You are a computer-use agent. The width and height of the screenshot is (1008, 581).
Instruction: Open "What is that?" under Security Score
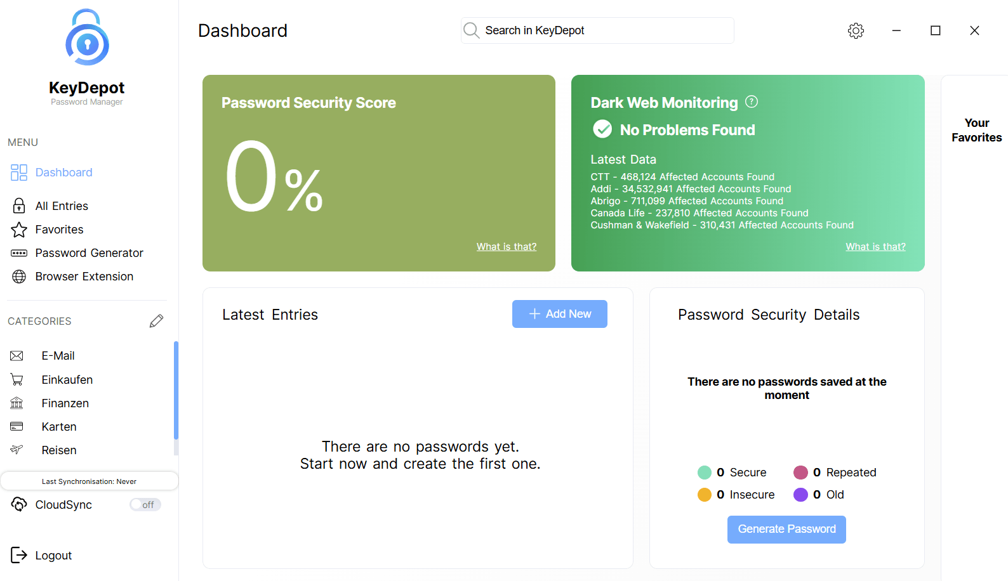click(x=507, y=247)
